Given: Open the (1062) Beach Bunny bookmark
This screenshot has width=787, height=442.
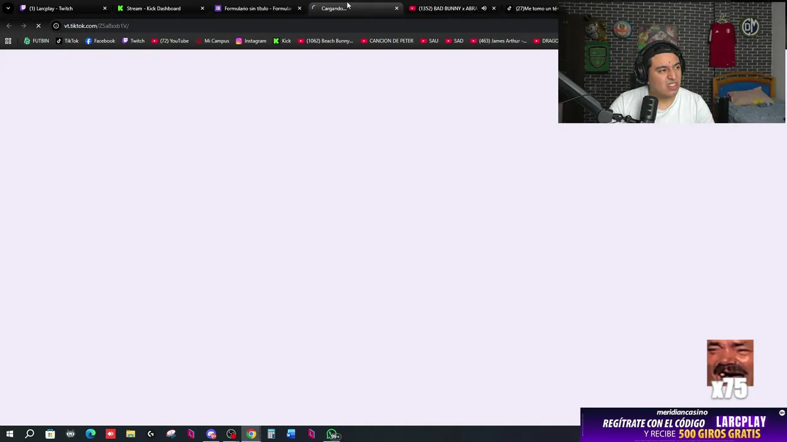Looking at the screenshot, I should tap(325, 41).
